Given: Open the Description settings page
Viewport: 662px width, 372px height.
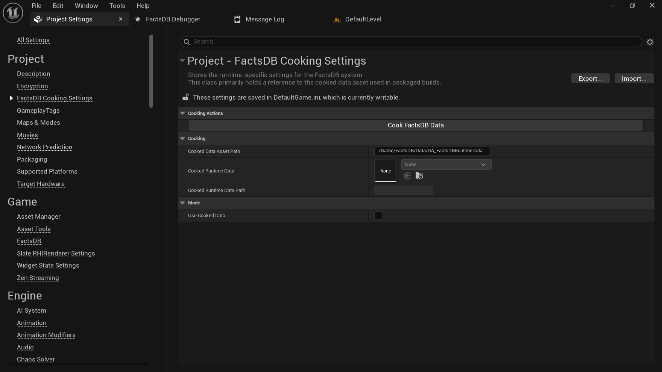Looking at the screenshot, I should pos(33,74).
